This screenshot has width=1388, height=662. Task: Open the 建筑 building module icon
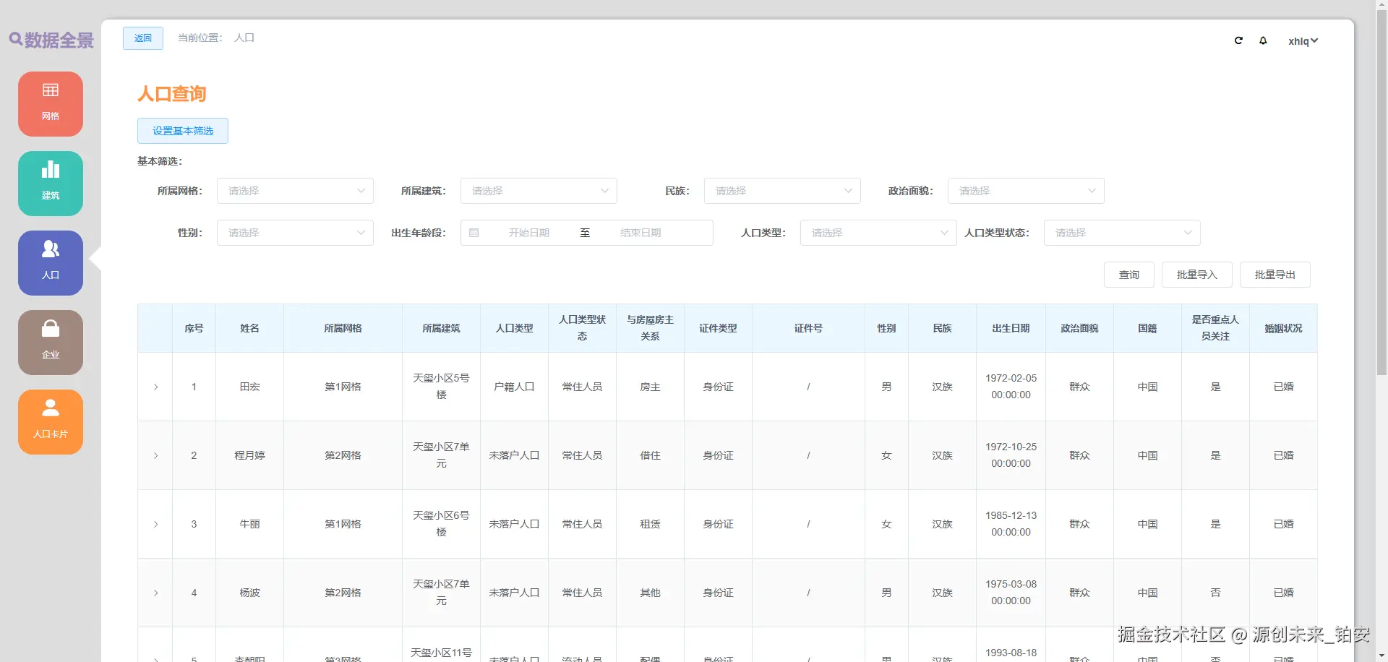(x=51, y=184)
